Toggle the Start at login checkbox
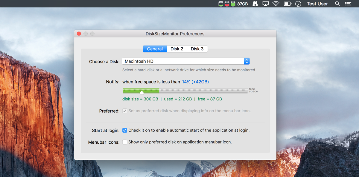This screenshot has width=359, height=177. [x=125, y=130]
